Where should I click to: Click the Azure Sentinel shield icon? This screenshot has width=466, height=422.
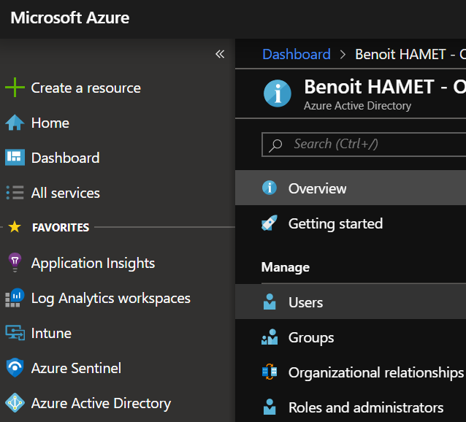15,368
